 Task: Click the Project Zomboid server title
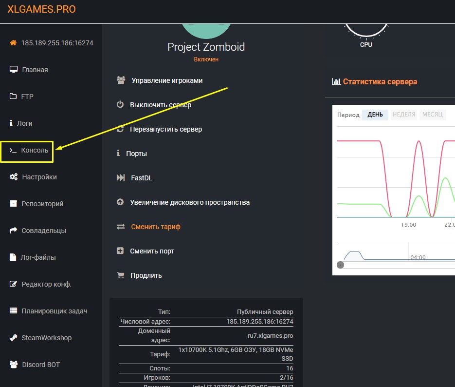(206, 47)
